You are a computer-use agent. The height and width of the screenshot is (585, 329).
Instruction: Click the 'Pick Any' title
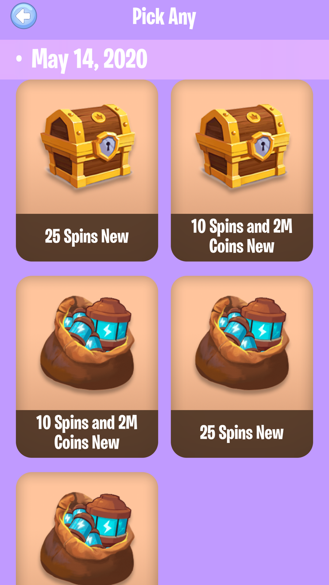click(164, 17)
